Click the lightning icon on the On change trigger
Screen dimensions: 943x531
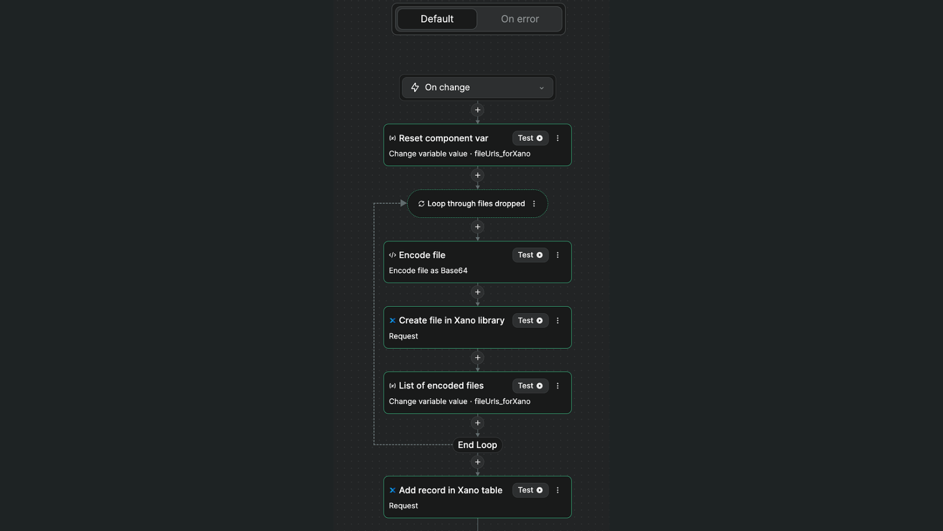pyautogui.click(x=415, y=87)
